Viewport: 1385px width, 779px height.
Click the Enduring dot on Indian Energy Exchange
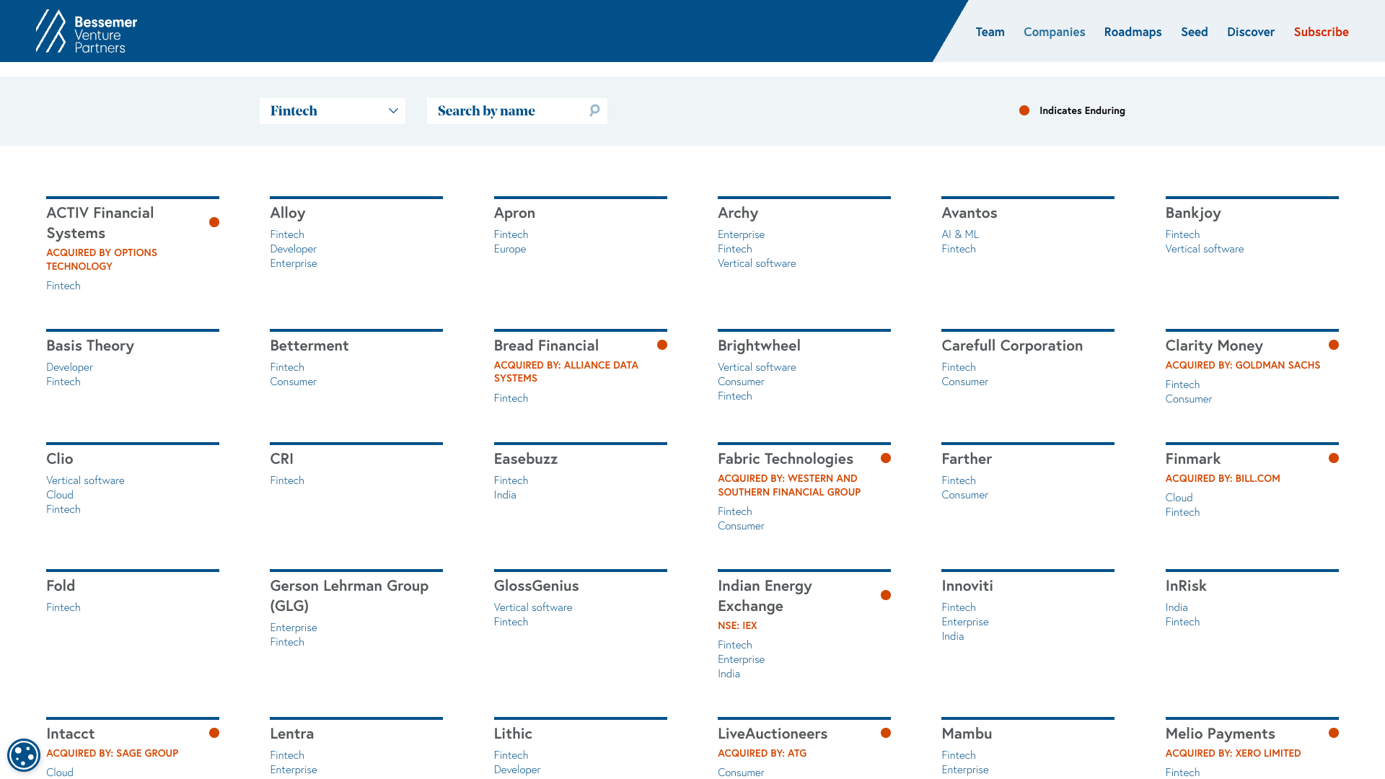coord(885,595)
